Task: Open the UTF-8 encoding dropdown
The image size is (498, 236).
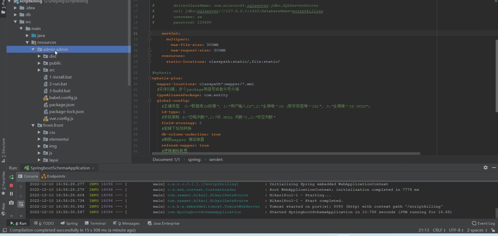Action: [x=456, y=230]
